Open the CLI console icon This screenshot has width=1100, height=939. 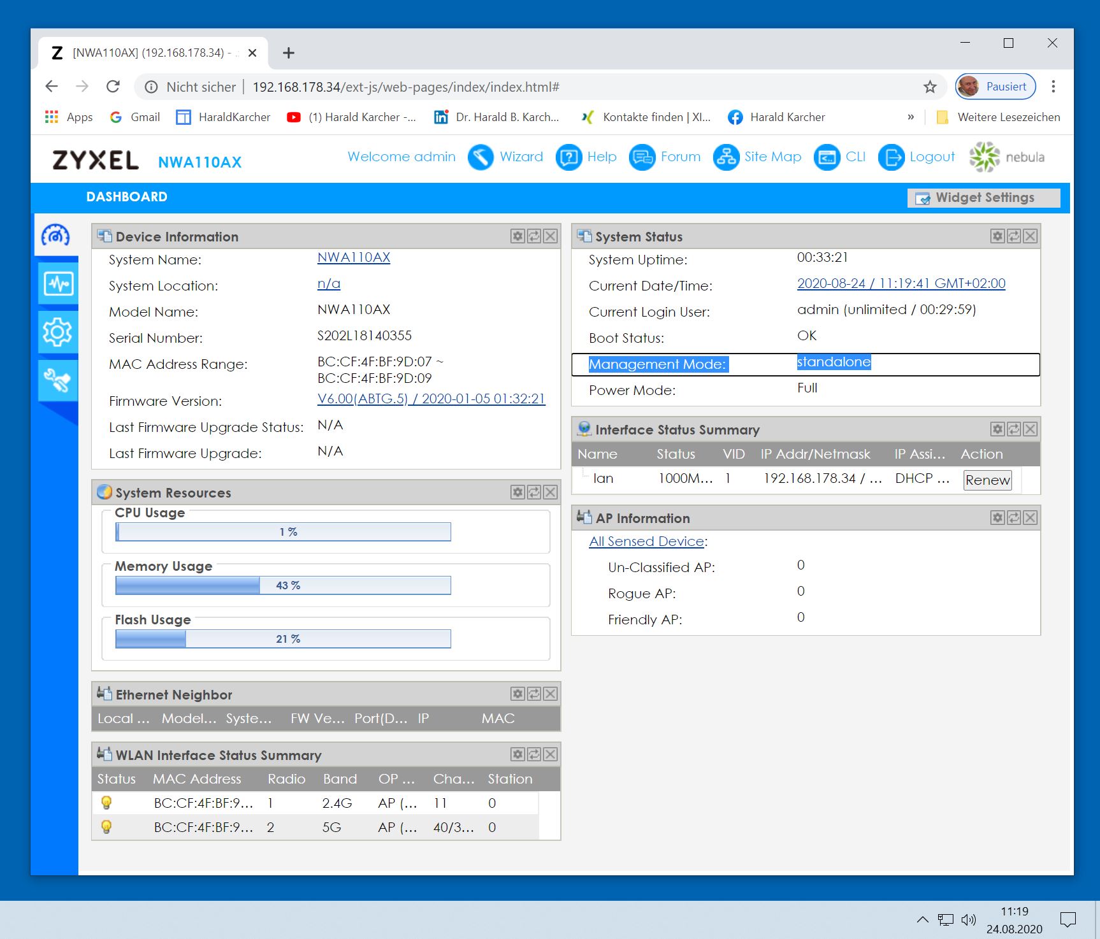[x=827, y=157]
